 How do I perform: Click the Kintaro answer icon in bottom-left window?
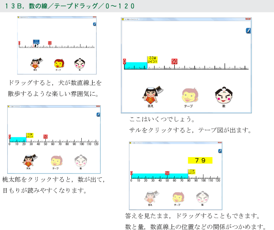coord(30,160)
